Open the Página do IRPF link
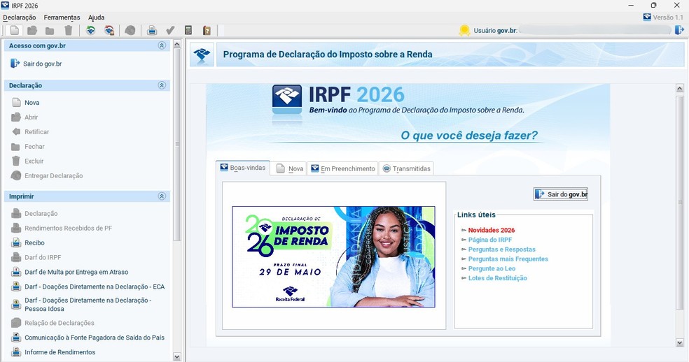Viewport: 689px width, 362px height. pyautogui.click(x=490, y=240)
